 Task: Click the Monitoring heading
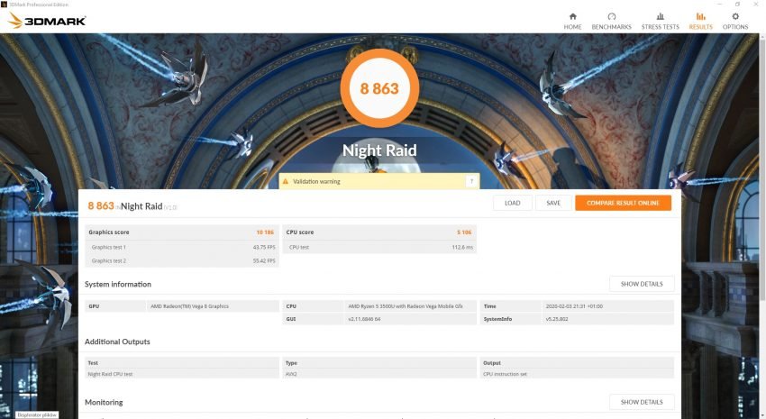click(104, 403)
